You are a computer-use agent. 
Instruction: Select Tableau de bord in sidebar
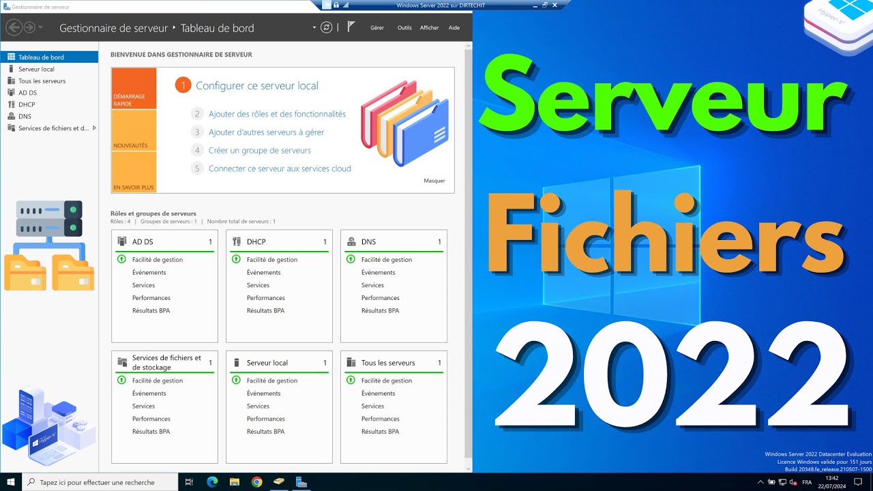49,57
